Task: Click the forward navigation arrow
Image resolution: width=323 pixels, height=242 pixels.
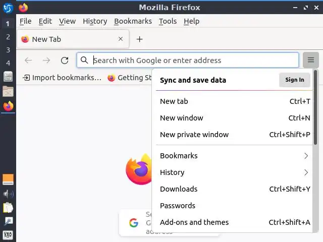Action: [x=46, y=60]
